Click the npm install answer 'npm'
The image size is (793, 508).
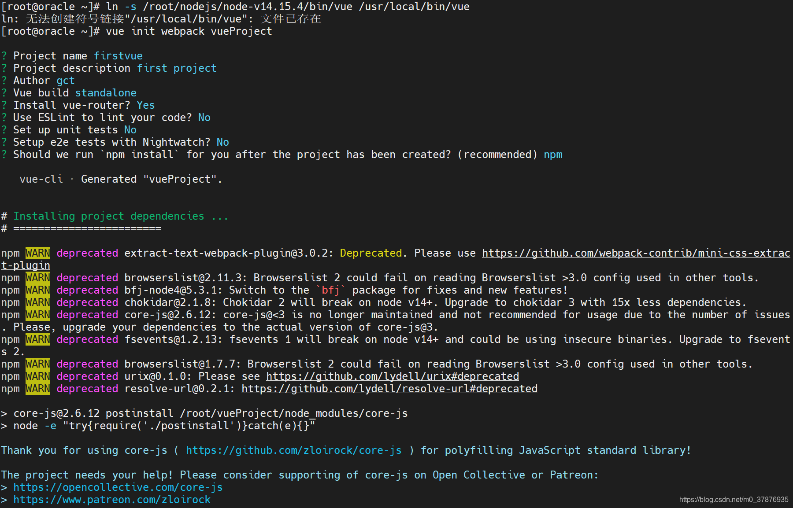click(553, 155)
